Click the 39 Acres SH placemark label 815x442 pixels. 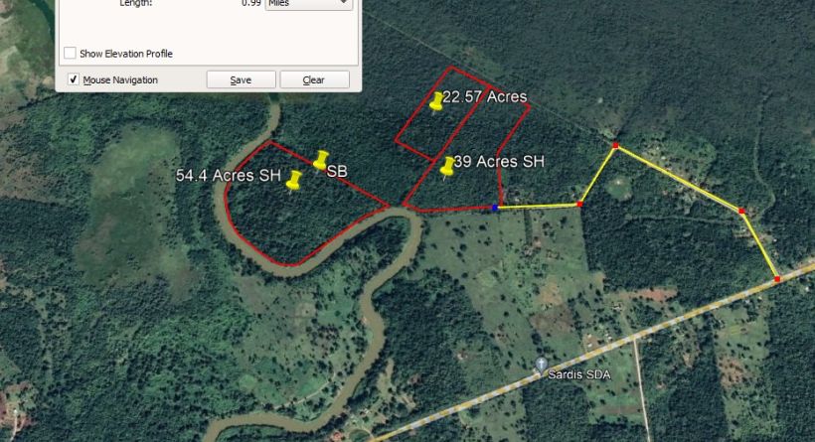[x=500, y=162]
